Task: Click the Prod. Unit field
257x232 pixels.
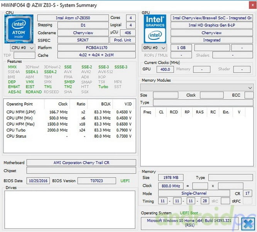Action: click(123, 40)
